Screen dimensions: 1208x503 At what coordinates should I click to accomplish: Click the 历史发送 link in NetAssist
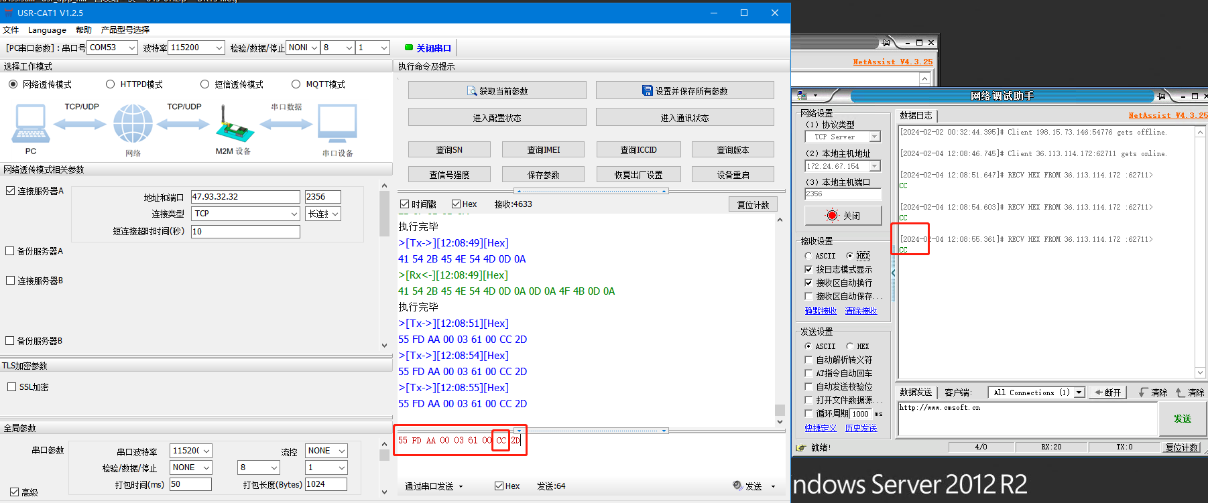[x=861, y=428]
